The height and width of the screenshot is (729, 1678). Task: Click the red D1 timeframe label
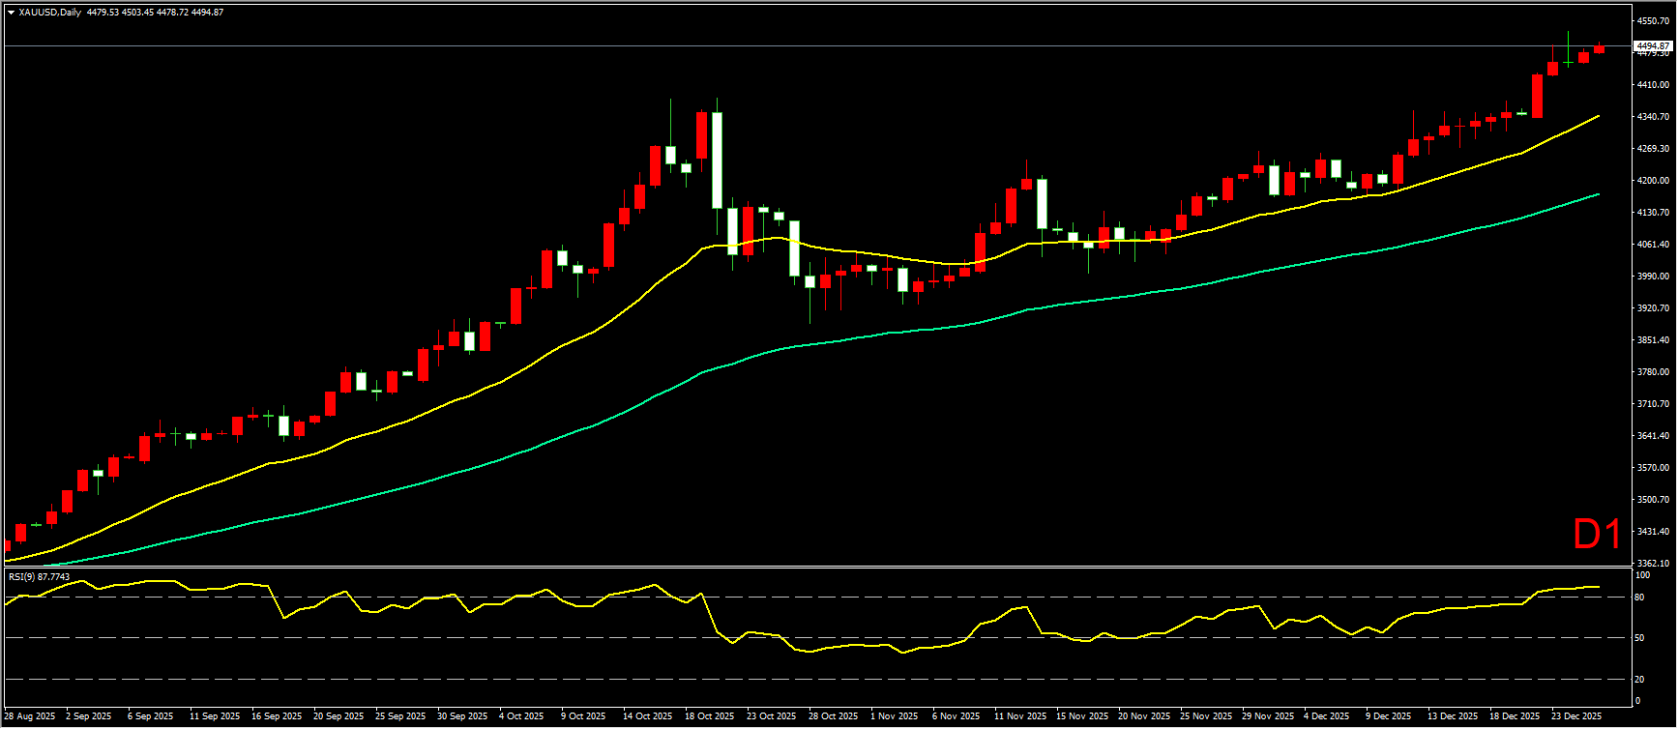tap(1597, 535)
